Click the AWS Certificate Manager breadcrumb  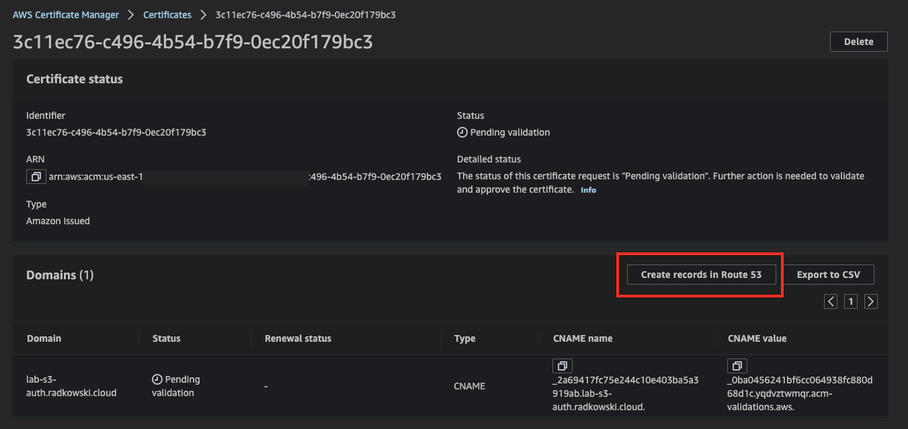point(66,15)
